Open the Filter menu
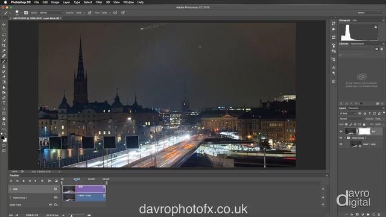 [x=99, y=2]
